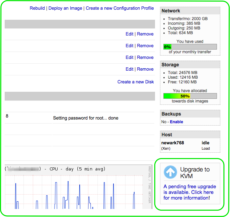Click the Network monthly transfer 0% bar
Image resolution: width=230 pixels, height=217 pixels.
(190, 47)
